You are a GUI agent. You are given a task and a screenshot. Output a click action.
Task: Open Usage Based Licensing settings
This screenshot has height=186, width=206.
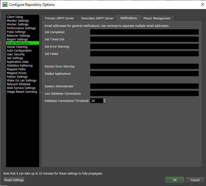22,92
